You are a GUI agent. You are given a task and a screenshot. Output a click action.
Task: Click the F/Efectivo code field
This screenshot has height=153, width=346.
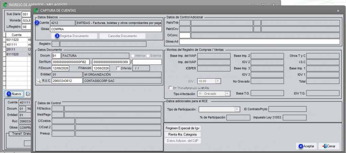click(58, 108)
